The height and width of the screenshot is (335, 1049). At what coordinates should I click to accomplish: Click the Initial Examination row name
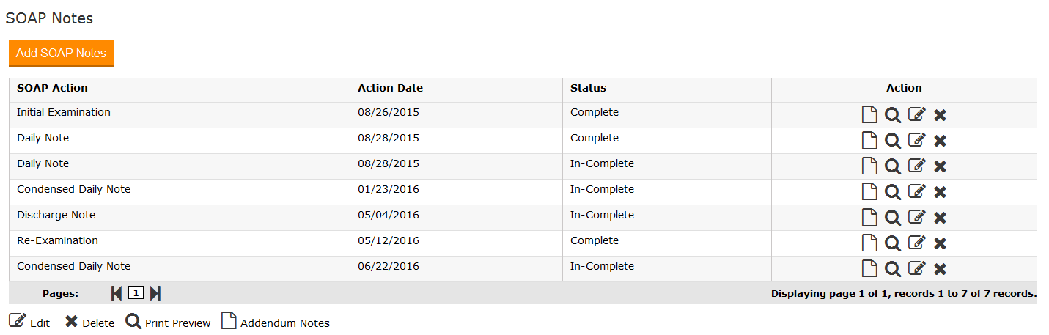pos(64,112)
